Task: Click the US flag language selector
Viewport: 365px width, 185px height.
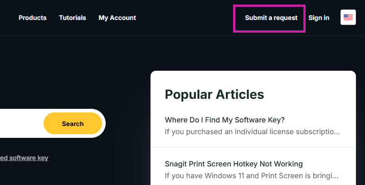Action: tap(348, 18)
